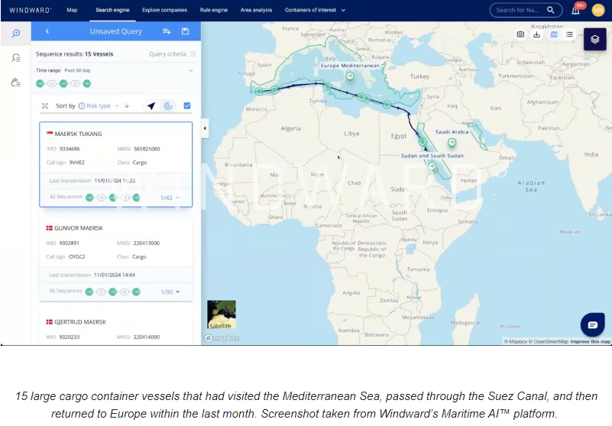Viewport: 612px width, 426px height.
Task: Switch to list view icon
Action: pos(569,34)
